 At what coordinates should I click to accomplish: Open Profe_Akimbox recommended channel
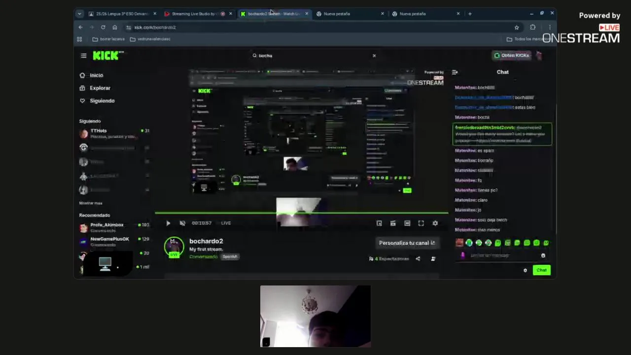coord(114,227)
